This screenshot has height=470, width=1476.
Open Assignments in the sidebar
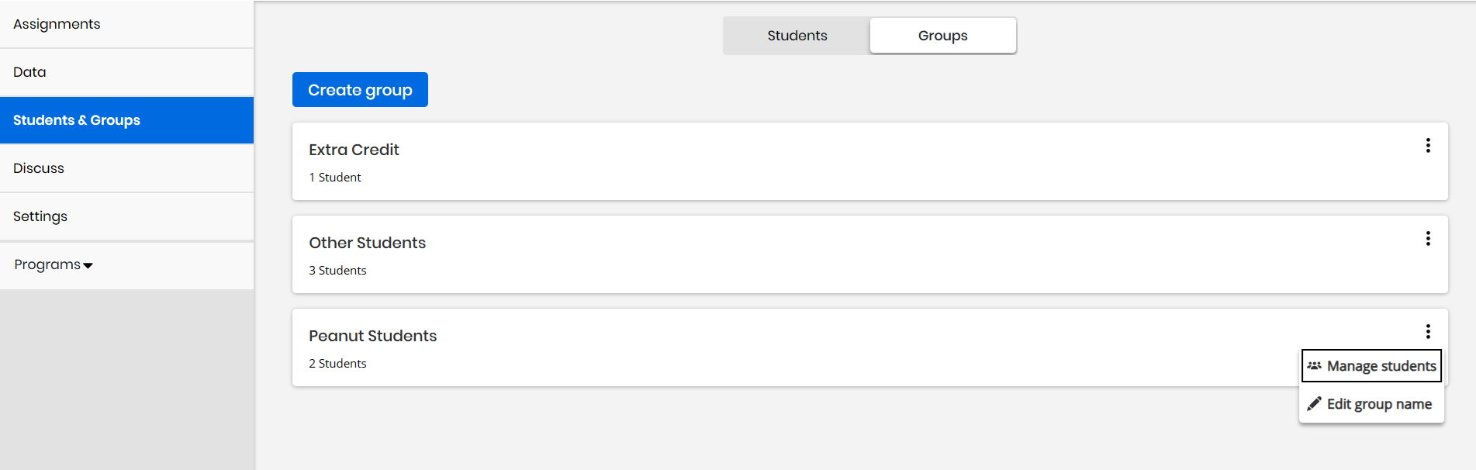126,24
